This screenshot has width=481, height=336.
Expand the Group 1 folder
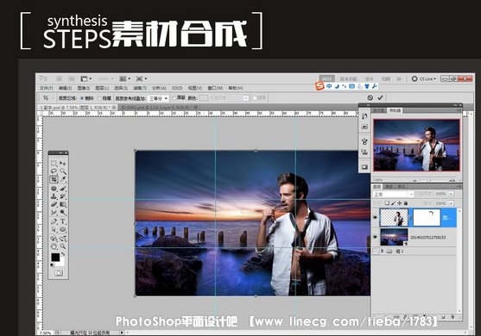[x=383, y=251]
